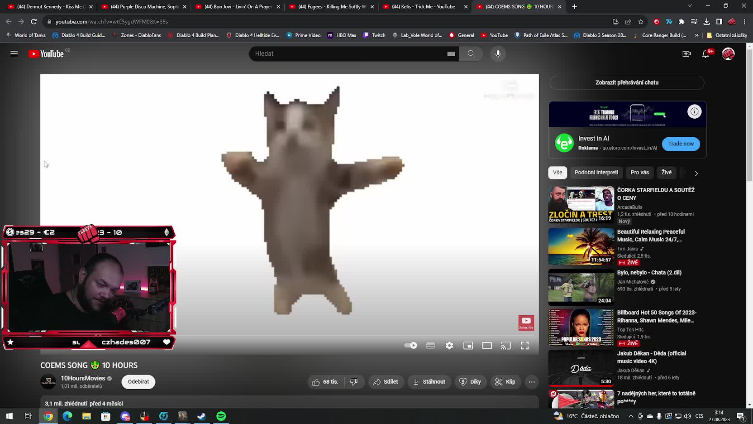753x424 pixels.
Task: Open Chrome three-dot menu
Action: point(744,22)
